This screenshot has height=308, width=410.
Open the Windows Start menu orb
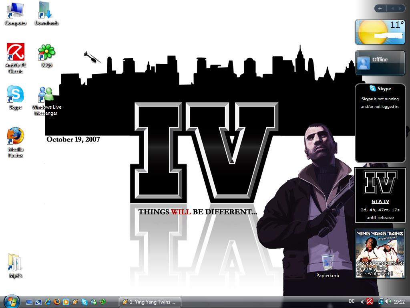tap(12, 302)
